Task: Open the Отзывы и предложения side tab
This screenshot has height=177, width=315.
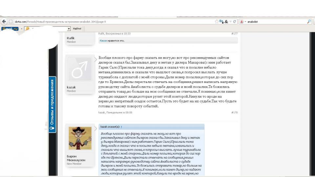Action: (52, 105)
